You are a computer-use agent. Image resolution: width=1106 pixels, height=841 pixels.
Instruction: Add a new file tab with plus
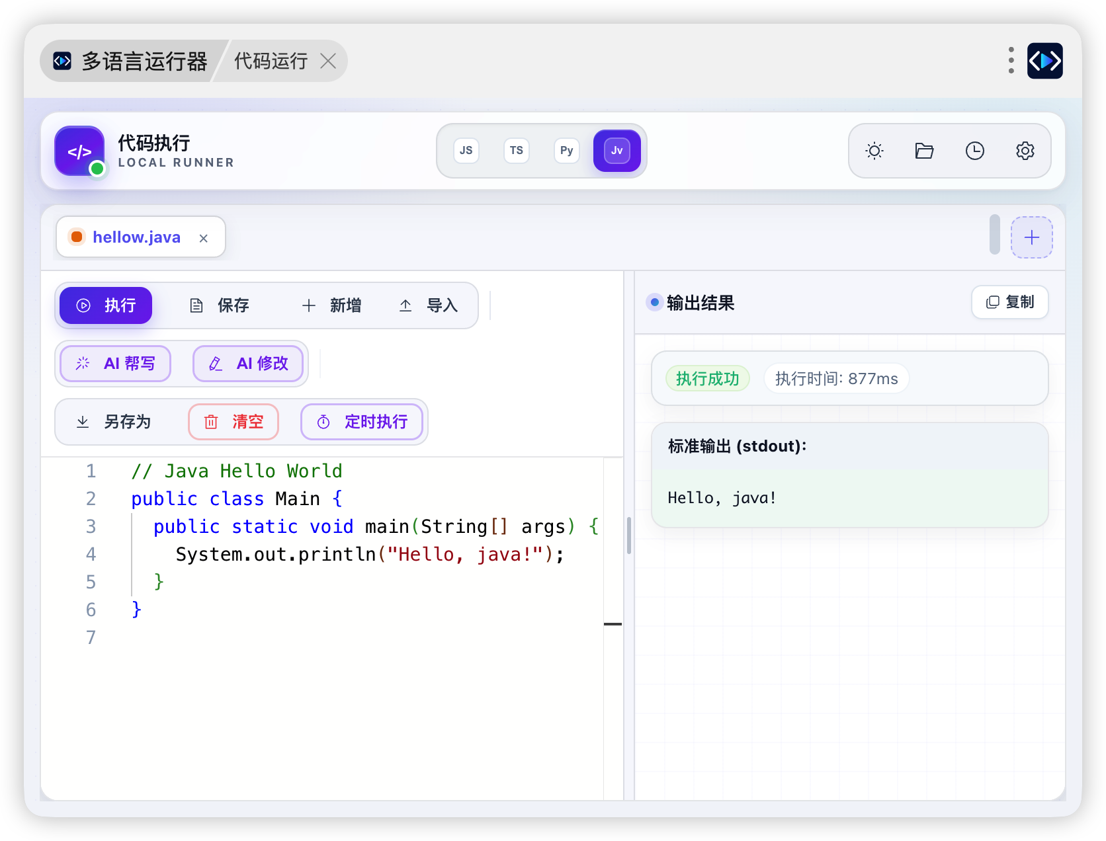[1032, 237]
